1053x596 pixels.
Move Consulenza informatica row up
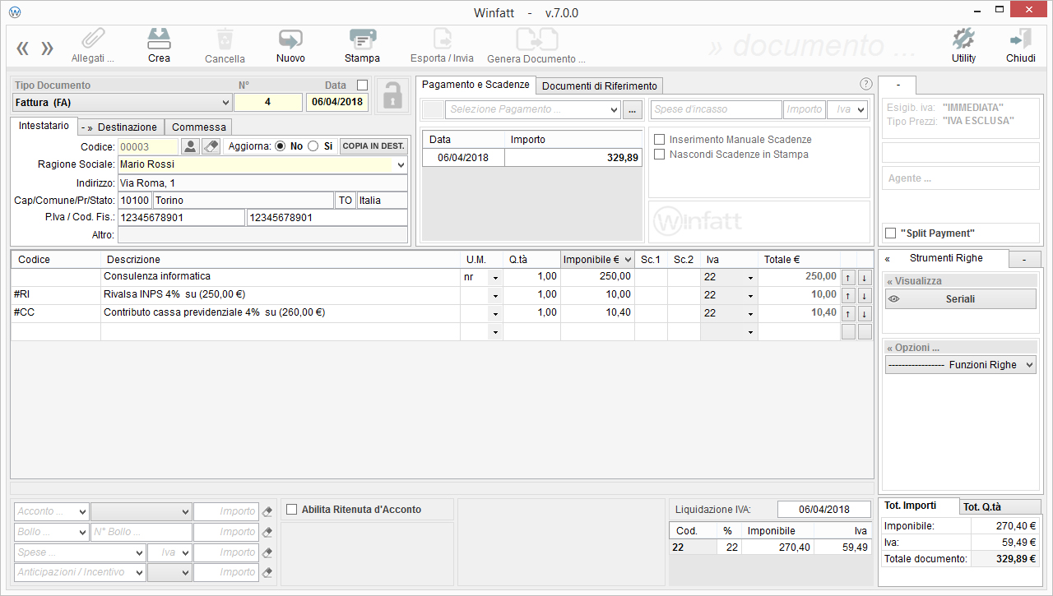point(848,277)
